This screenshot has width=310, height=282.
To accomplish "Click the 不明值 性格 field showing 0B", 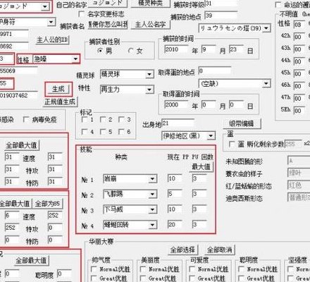I will (299, 25).
